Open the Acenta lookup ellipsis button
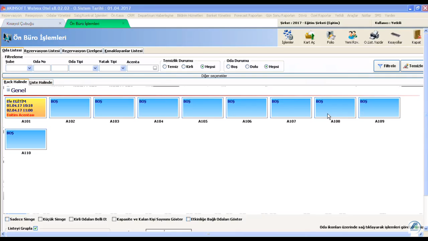 point(155,68)
